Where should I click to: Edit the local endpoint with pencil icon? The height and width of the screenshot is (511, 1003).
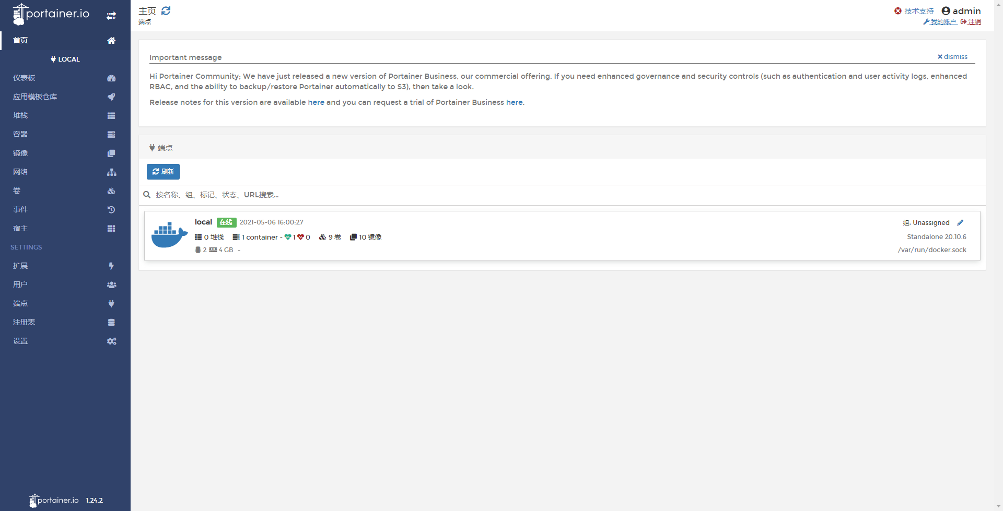point(960,222)
